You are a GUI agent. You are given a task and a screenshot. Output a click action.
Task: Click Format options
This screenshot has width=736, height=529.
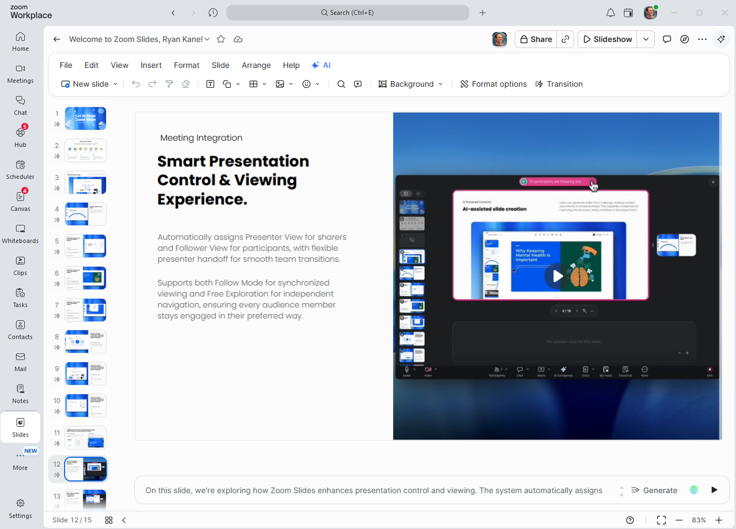(493, 84)
